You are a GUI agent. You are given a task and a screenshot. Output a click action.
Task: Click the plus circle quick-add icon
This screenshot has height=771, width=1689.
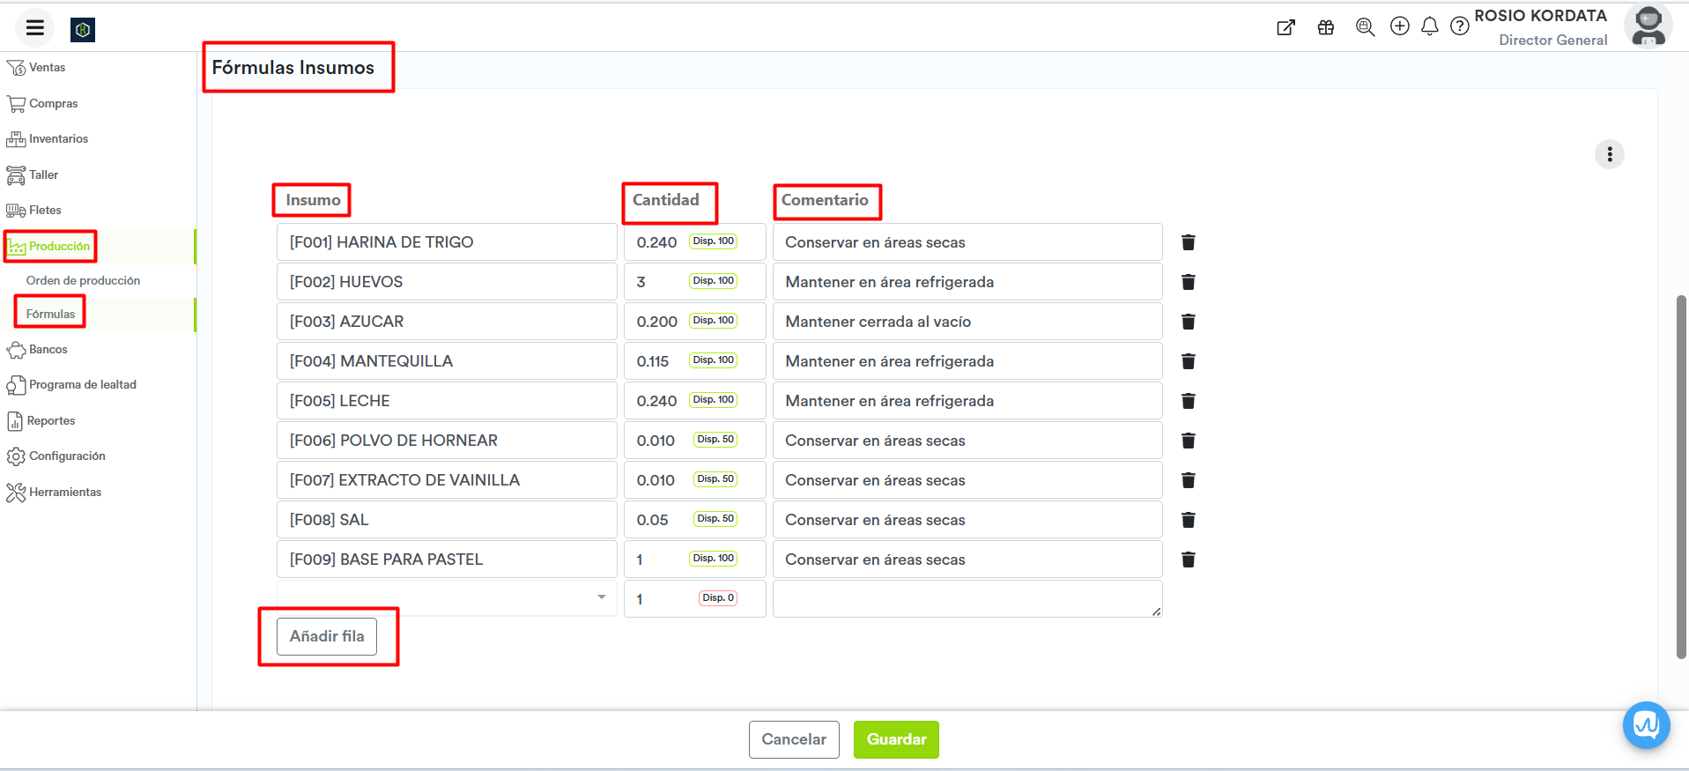tap(1399, 26)
